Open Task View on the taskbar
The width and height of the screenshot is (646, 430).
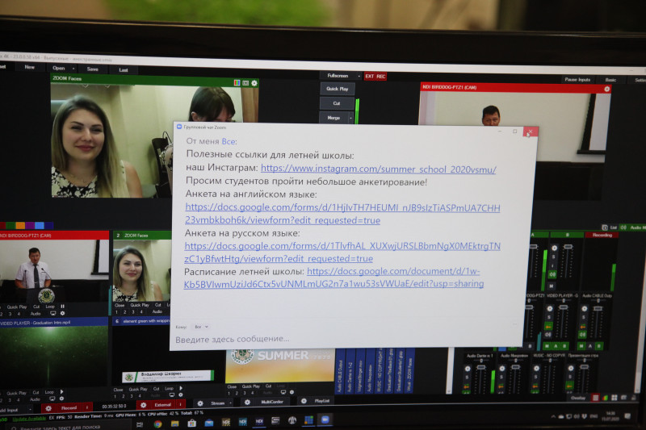pyautogui.click(x=140, y=424)
